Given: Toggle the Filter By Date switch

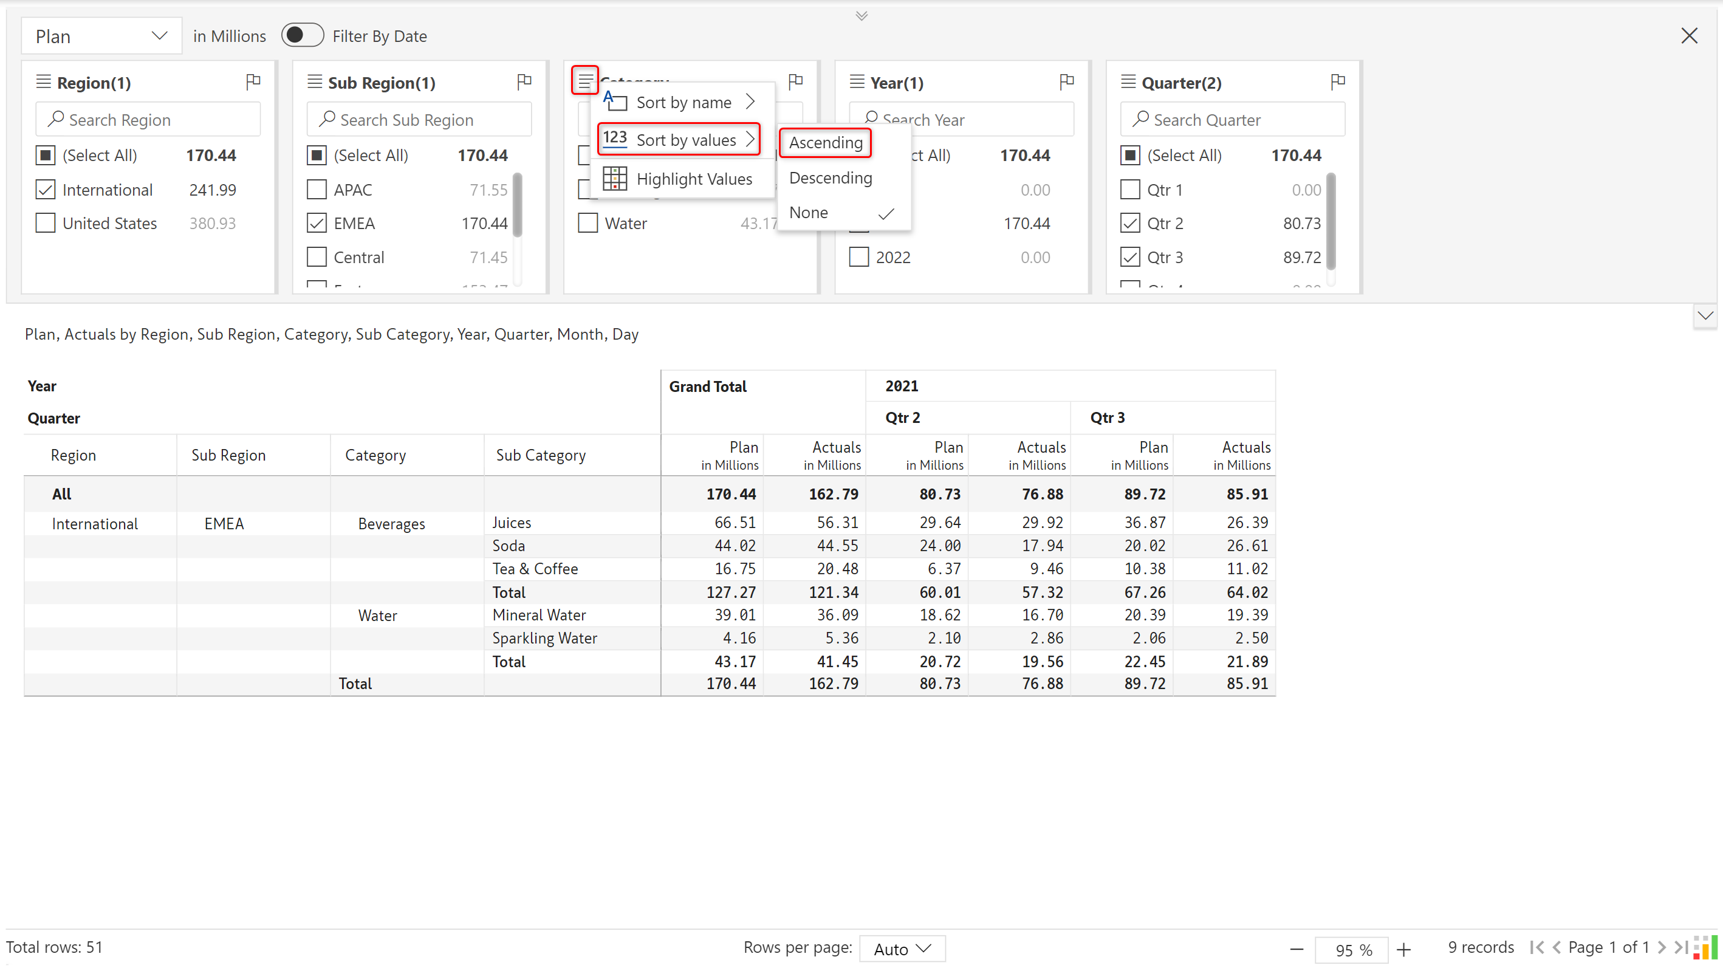Looking at the screenshot, I should coord(303,35).
